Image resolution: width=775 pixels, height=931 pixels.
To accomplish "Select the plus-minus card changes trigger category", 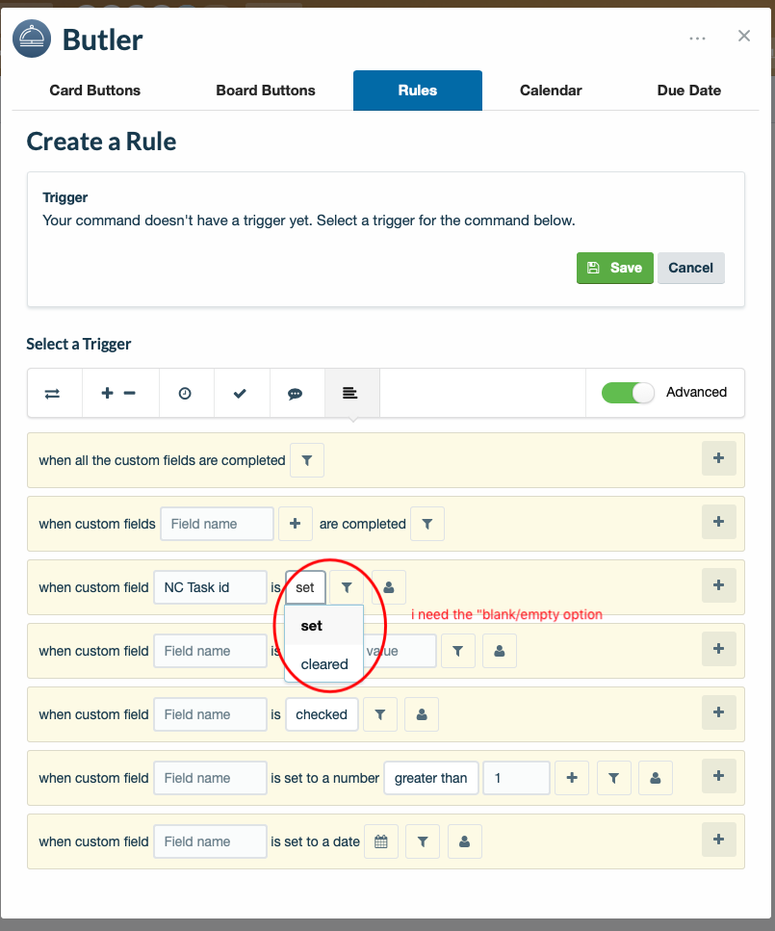I will tap(118, 393).
